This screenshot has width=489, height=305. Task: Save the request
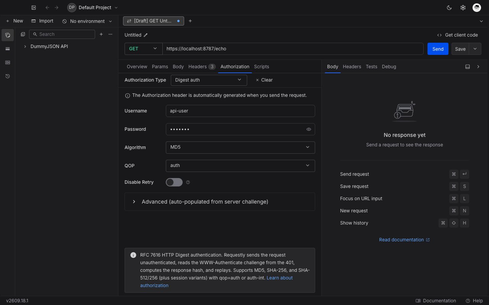[460, 49]
